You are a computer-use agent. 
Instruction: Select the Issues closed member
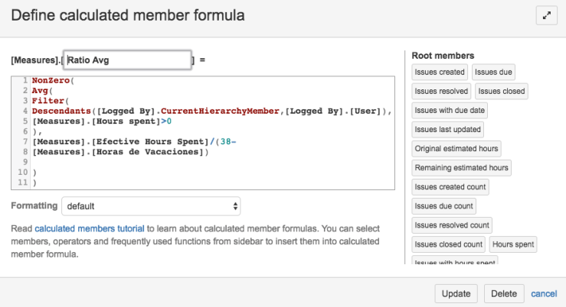(502, 92)
